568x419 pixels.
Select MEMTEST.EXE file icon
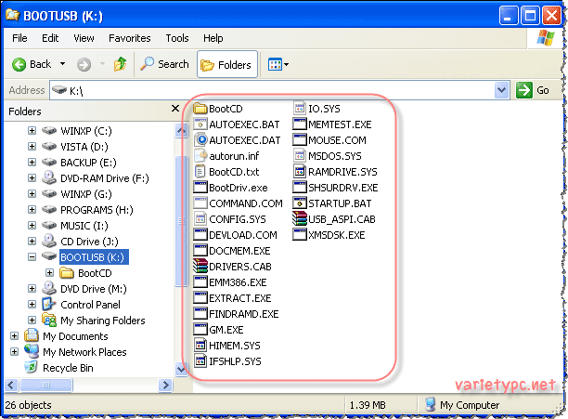[299, 124]
